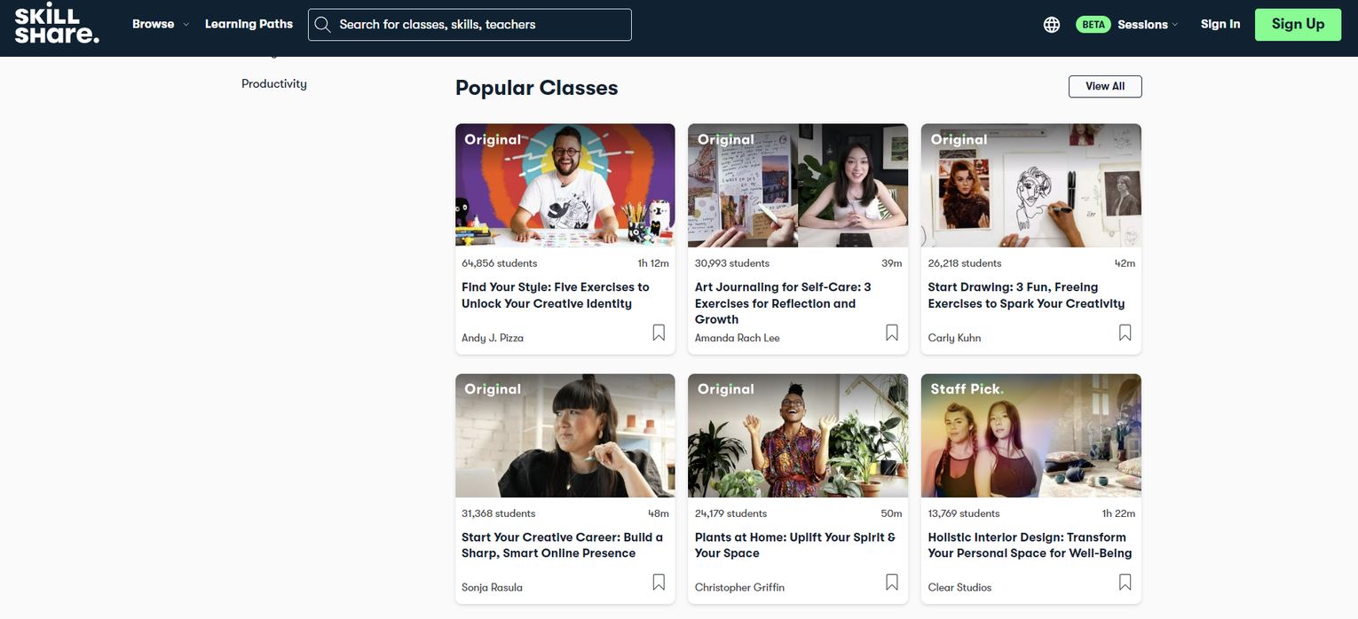Select Productivity in the sidebar
1358x619 pixels.
273,83
